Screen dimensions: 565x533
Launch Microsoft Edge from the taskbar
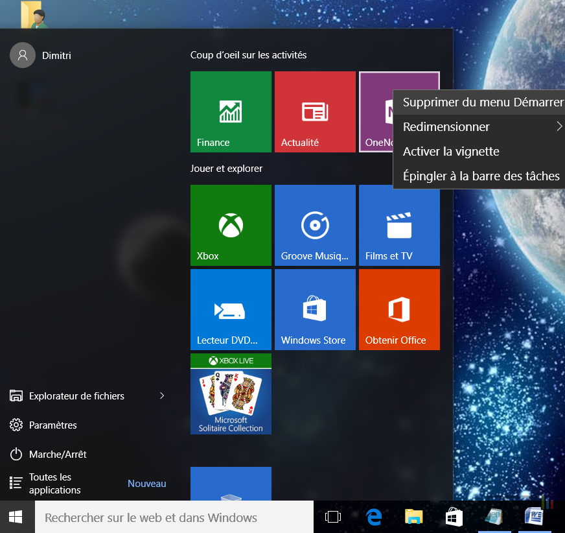[374, 517]
